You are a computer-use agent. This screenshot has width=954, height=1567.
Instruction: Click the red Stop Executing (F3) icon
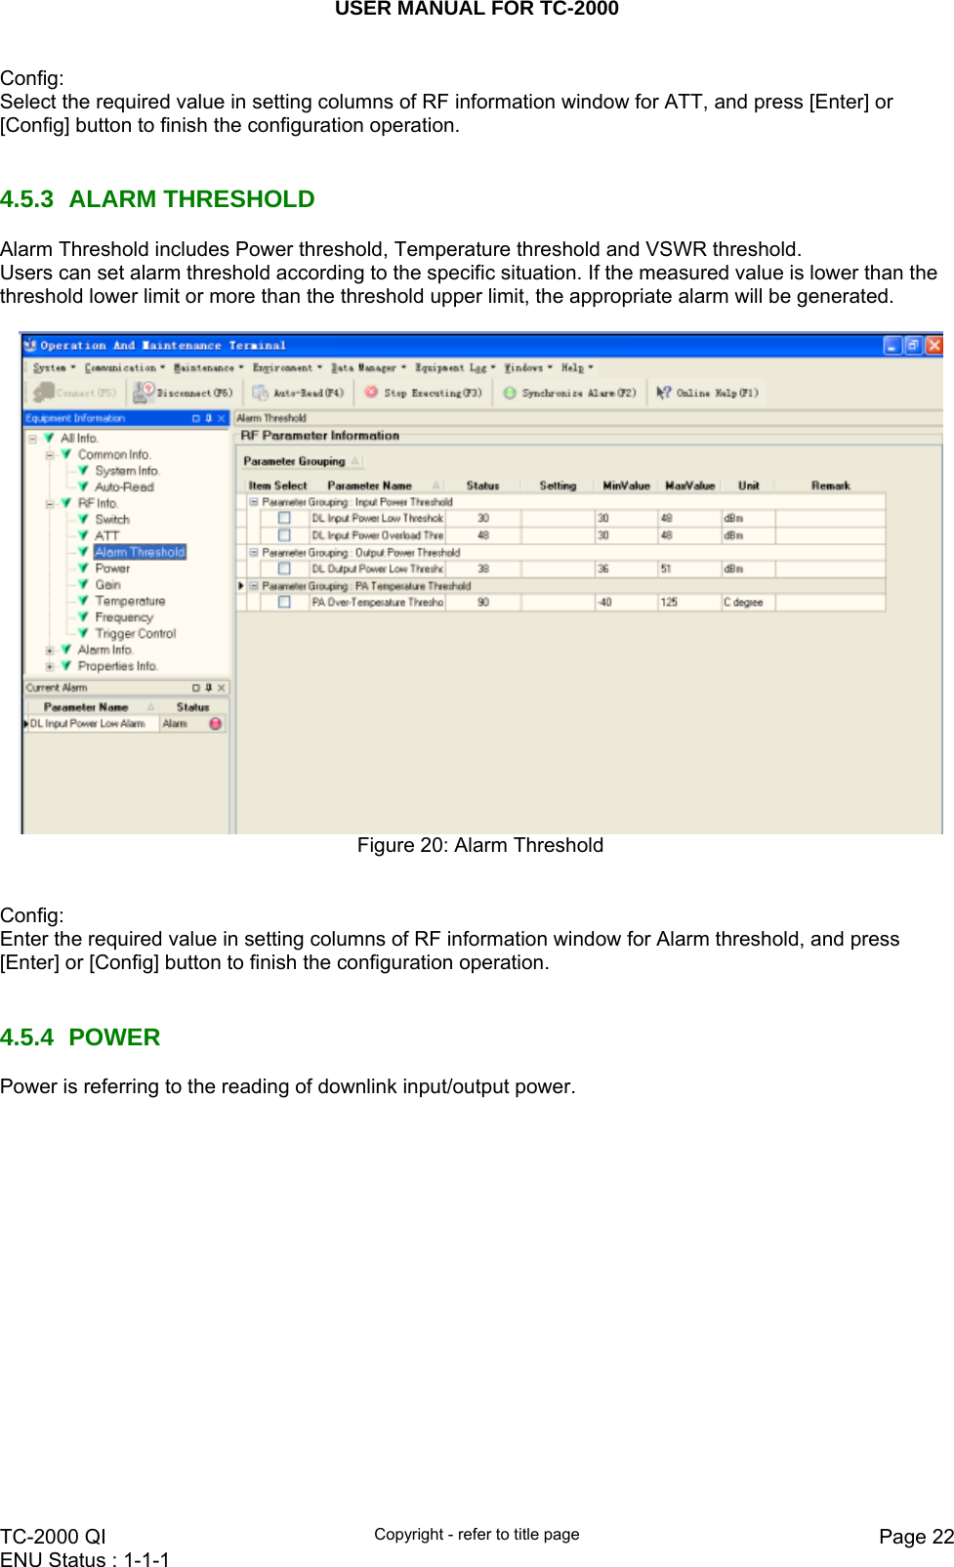point(371,392)
